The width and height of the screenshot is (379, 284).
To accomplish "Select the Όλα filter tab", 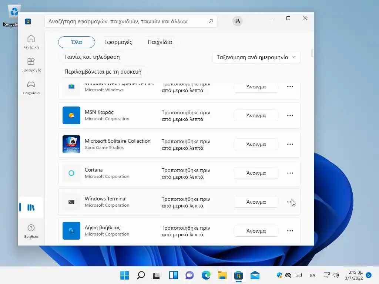I will tap(77, 42).
